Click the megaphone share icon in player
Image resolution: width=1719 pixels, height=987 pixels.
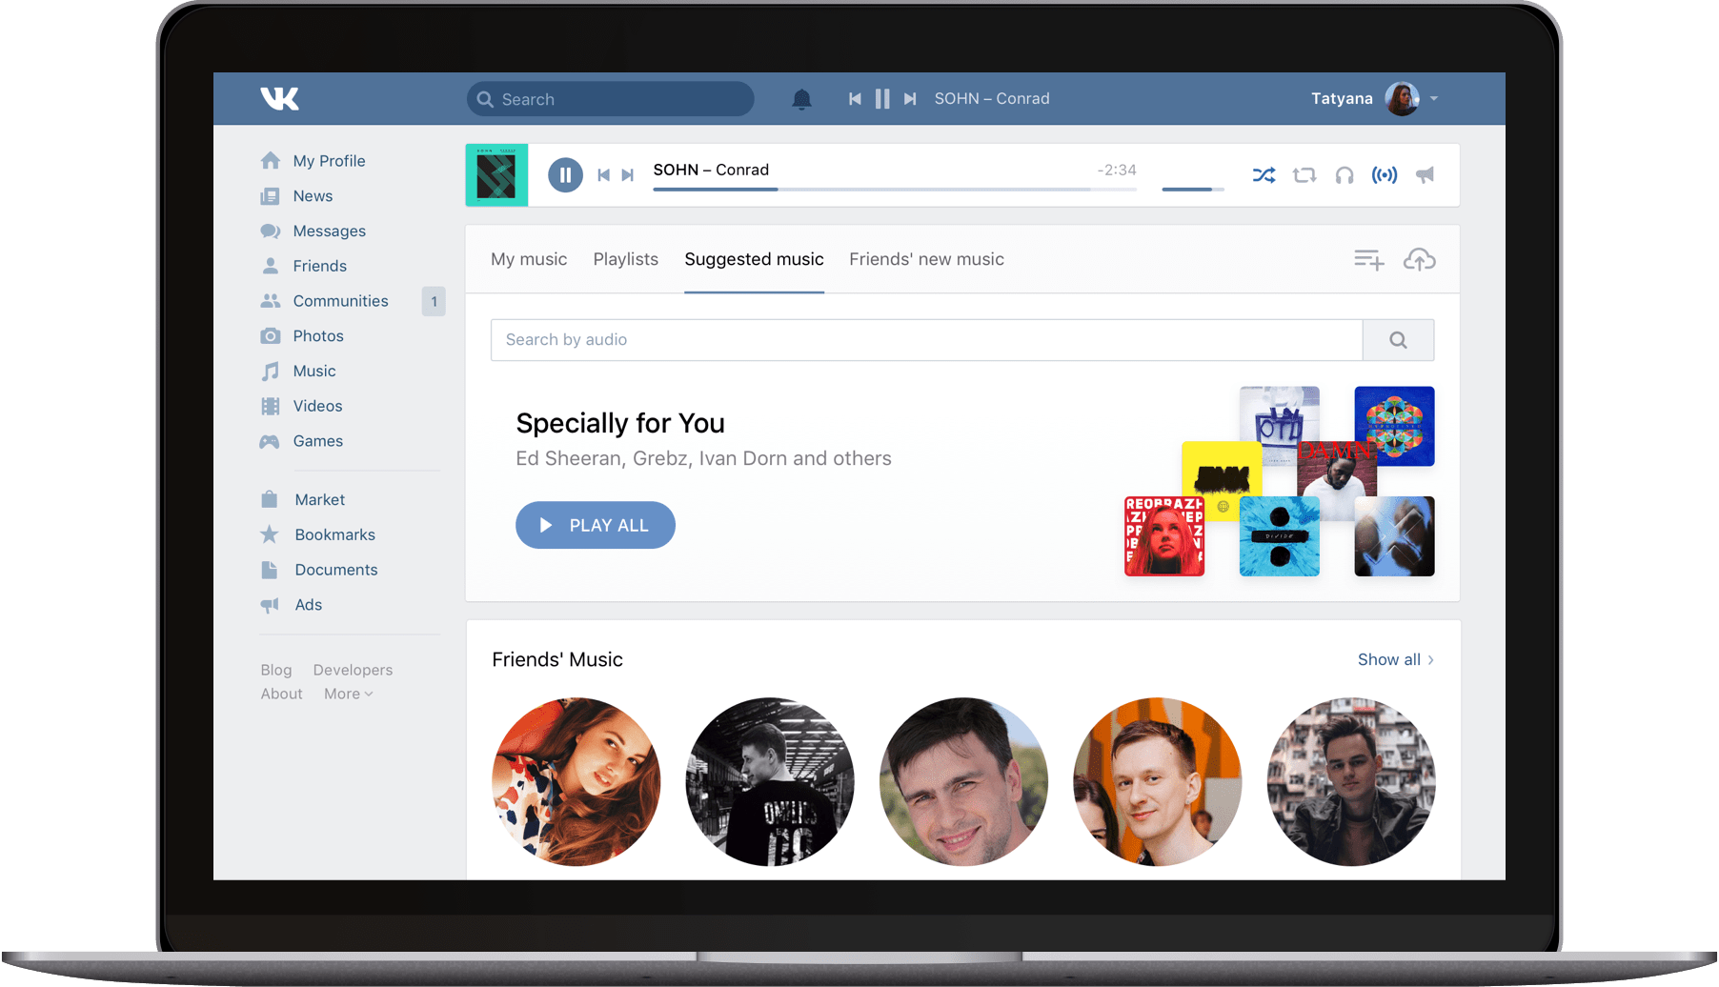tap(1425, 175)
